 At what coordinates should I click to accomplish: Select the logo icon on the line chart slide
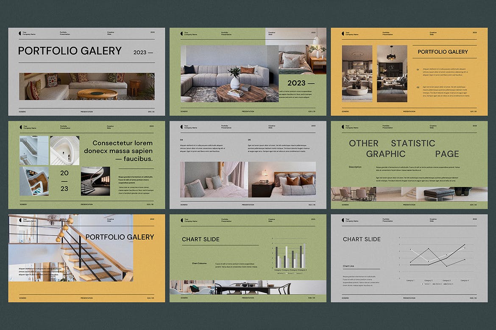pos(343,220)
